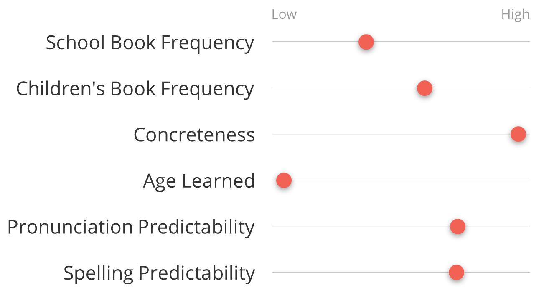The width and height of the screenshot is (544, 298).
Task: Click the Children's Book Frequency red dot
Action: (425, 88)
